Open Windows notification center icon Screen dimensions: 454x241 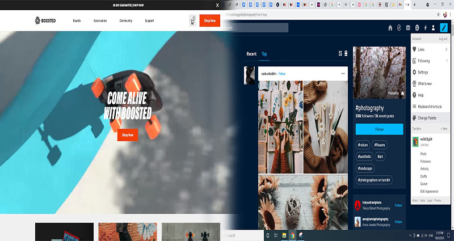click(x=449, y=235)
